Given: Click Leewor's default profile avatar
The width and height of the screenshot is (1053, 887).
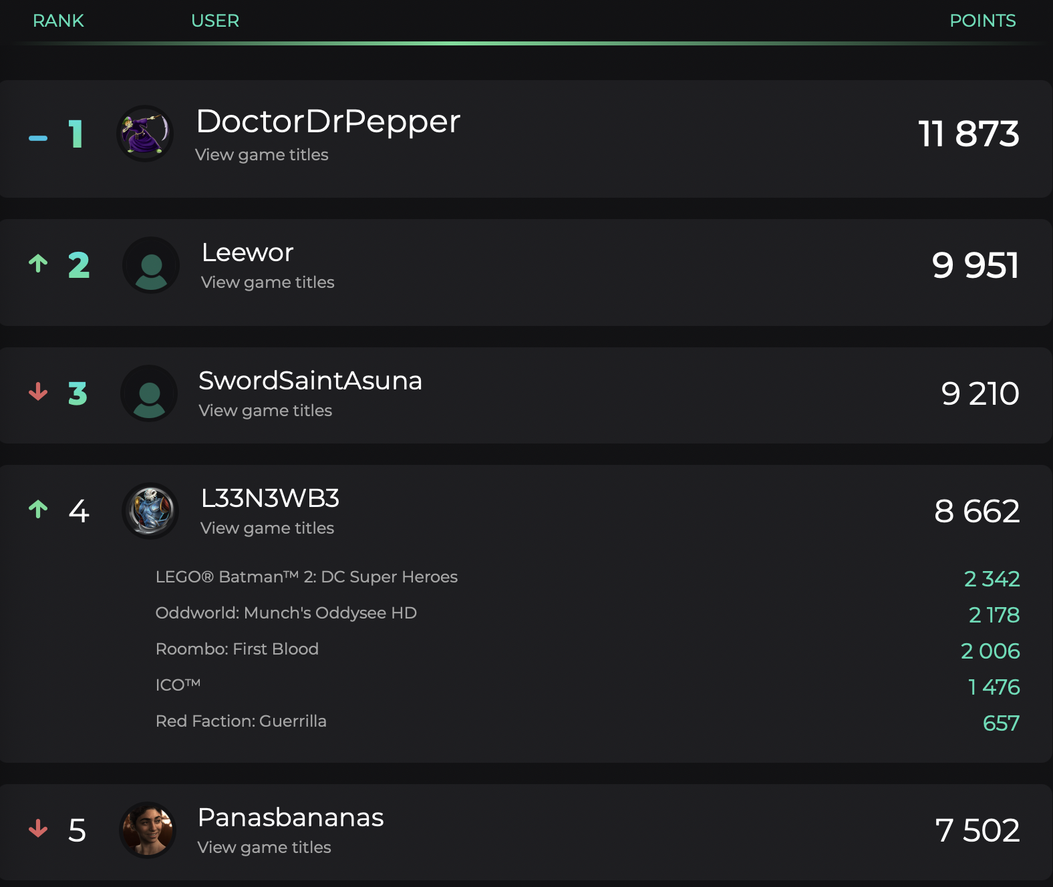Looking at the screenshot, I should pyautogui.click(x=151, y=265).
